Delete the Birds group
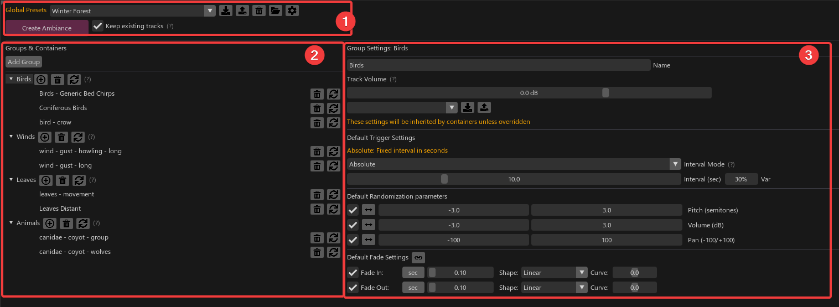Image resolution: width=839 pixels, height=307 pixels. (58, 79)
